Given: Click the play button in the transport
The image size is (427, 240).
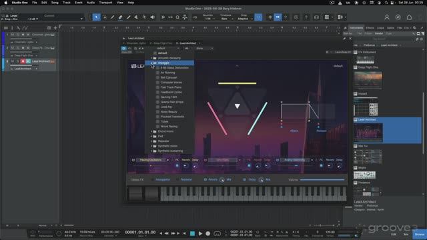Looking at the screenshot, I should 200,233.
